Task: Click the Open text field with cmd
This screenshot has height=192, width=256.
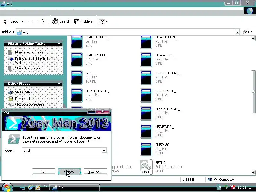Action: click(x=62, y=150)
